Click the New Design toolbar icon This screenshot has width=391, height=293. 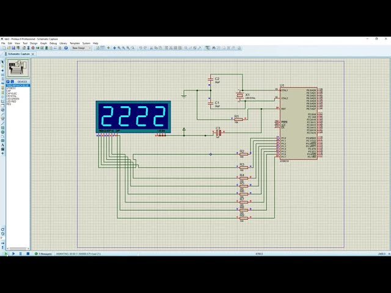click(x=4, y=48)
